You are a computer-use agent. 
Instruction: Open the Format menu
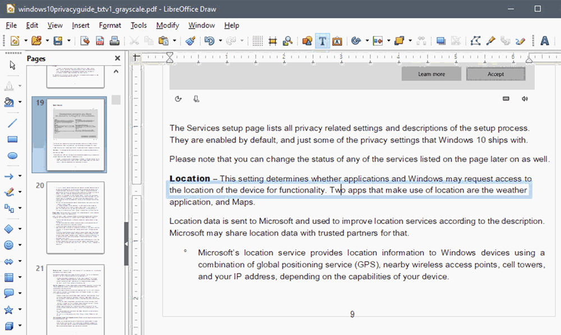tap(110, 25)
